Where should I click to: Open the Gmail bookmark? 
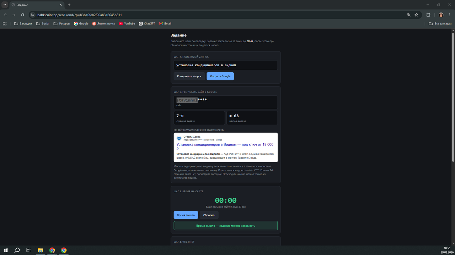pyautogui.click(x=165, y=24)
